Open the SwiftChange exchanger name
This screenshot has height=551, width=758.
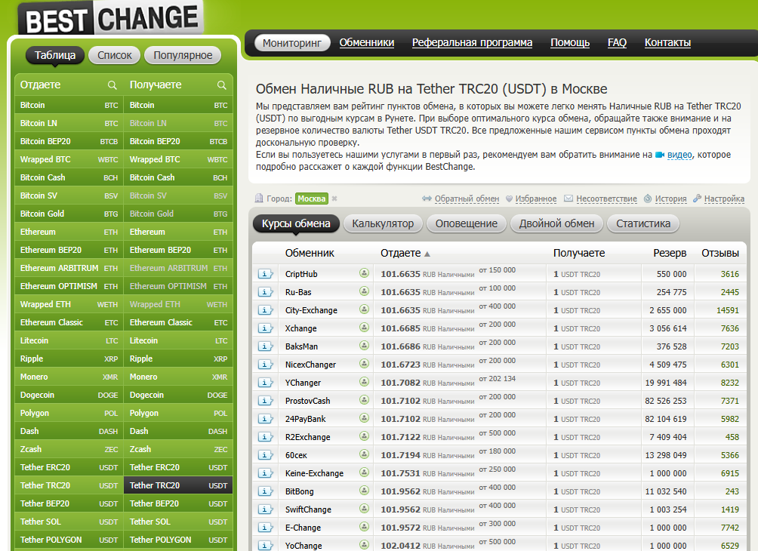click(x=308, y=509)
